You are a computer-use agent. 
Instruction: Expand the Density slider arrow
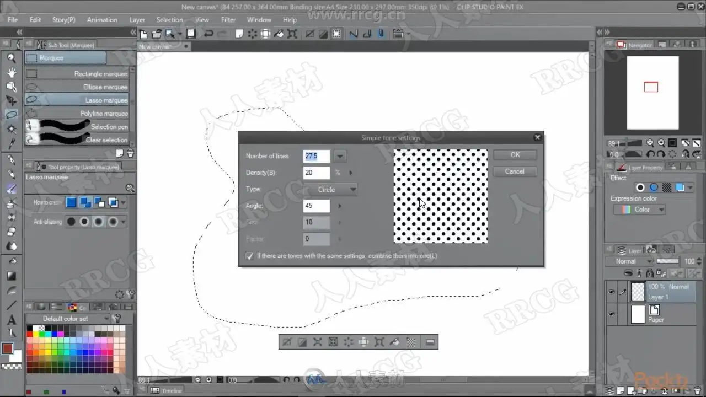pos(350,173)
